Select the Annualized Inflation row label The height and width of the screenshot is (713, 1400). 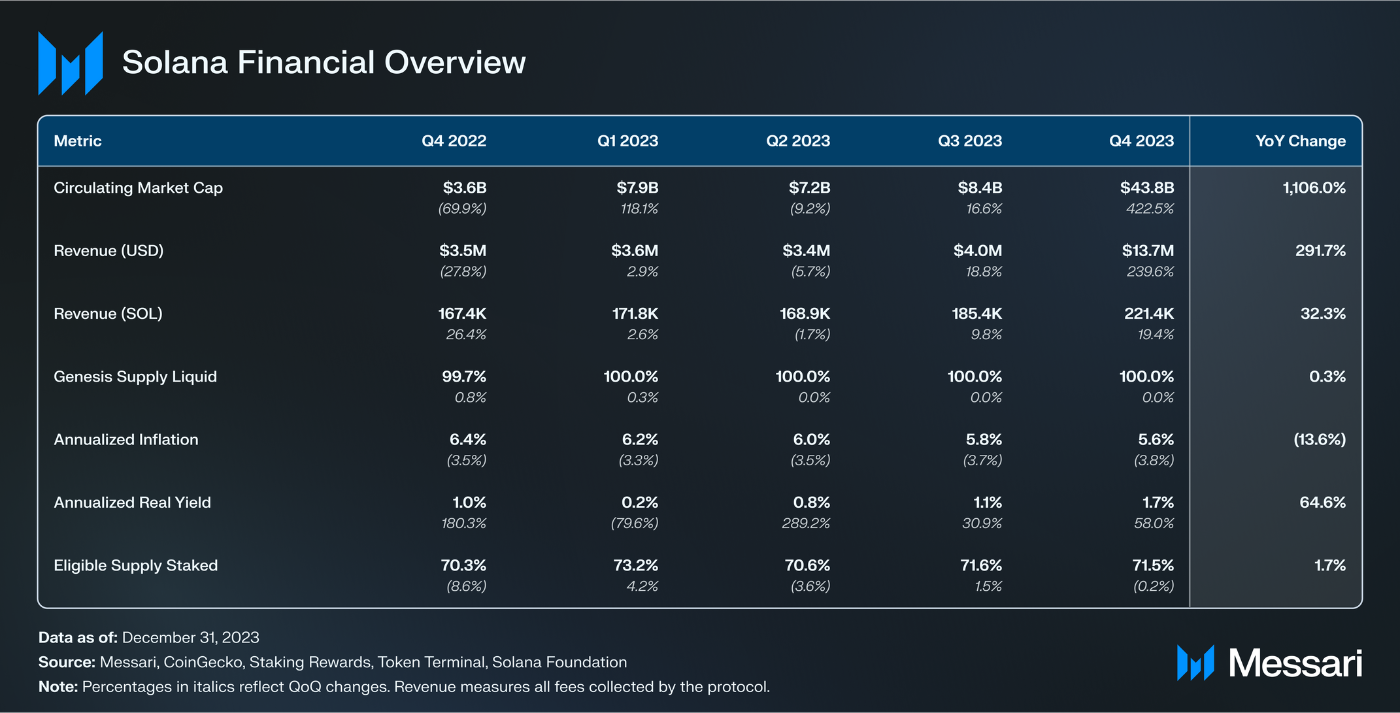(x=126, y=440)
